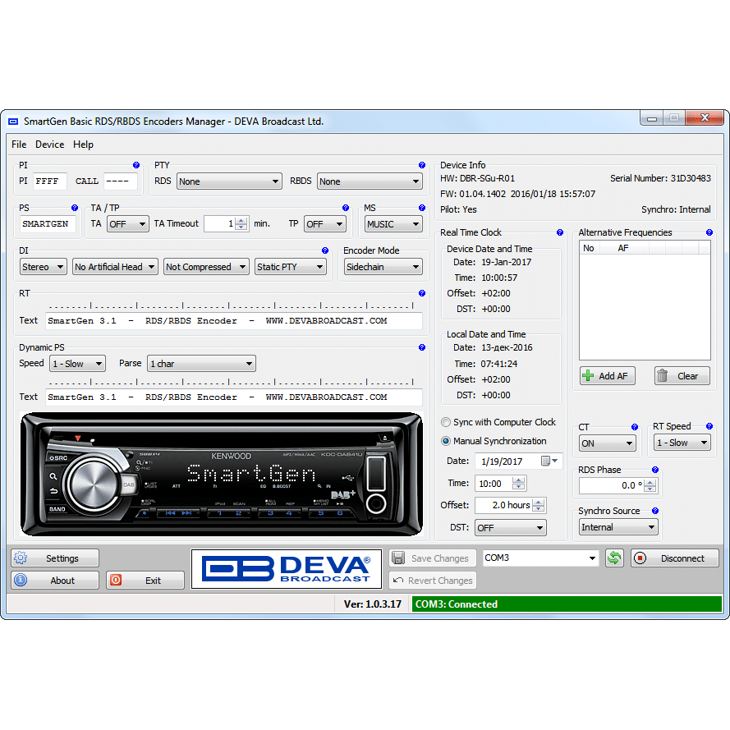The height and width of the screenshot is (730, 730).
Task: Click the RDS Phase help icon
Action: [655, 470]
